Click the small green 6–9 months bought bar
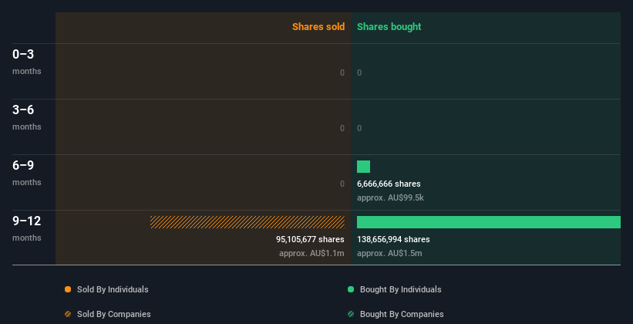The height and width of the screenshot is (324, 633). 363,167
